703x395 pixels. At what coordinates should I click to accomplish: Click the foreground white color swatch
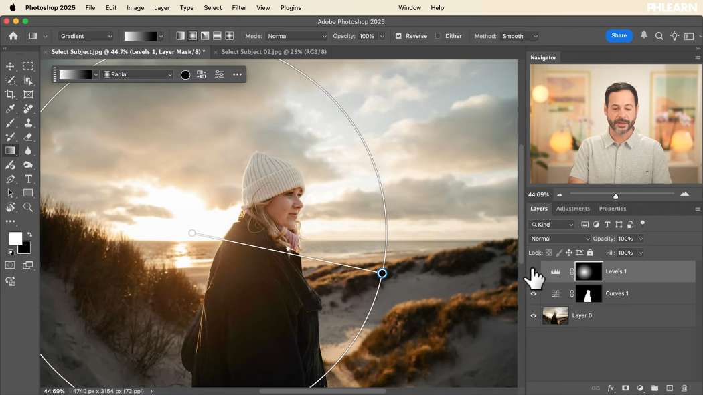point(15,239)
